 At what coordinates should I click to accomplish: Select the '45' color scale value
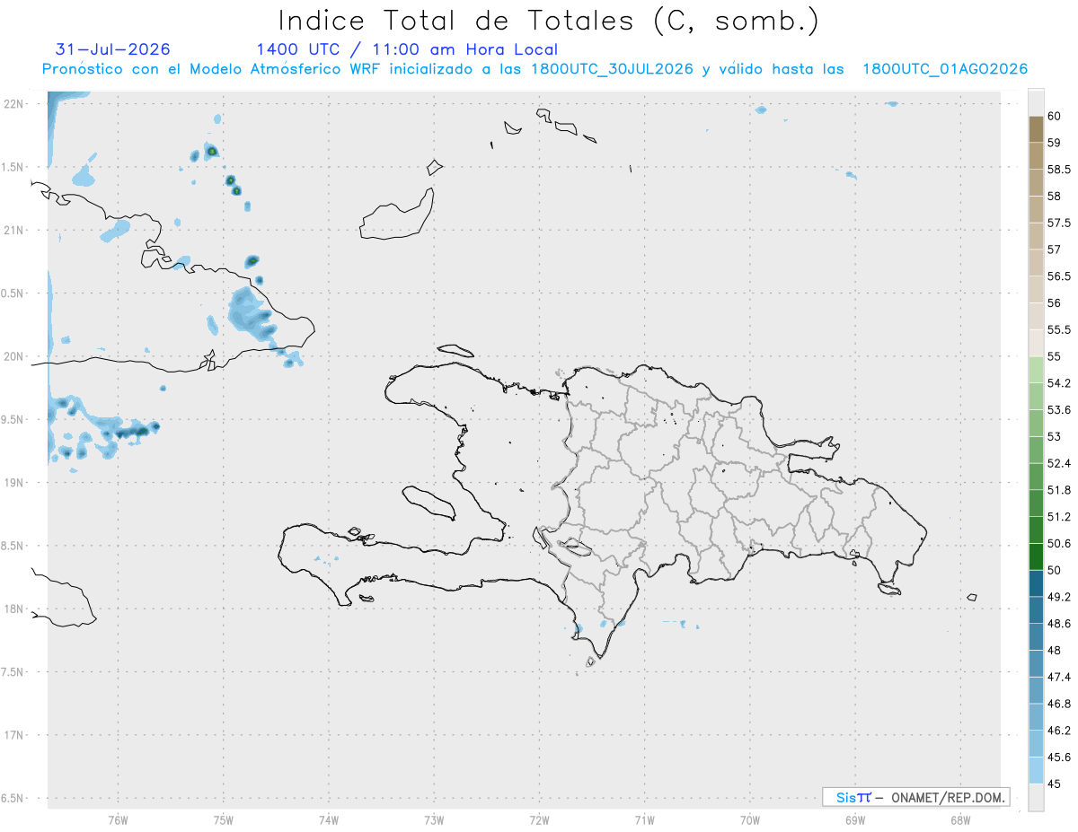point(1055,784)
